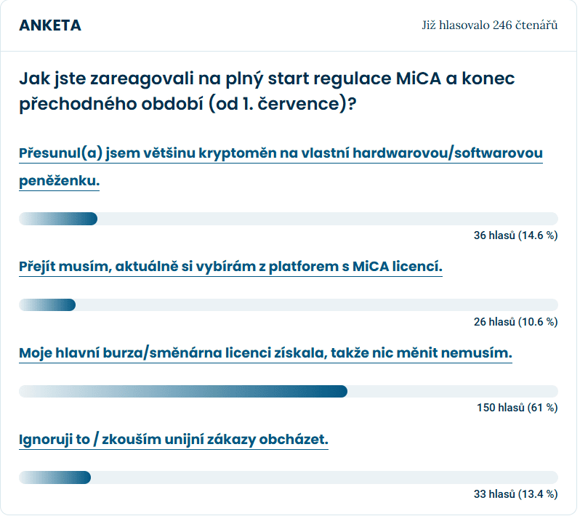Click the '33 hlasů (13.4 %)' label
The height and width of the screenshot is (516, 580).
[515, 494]
